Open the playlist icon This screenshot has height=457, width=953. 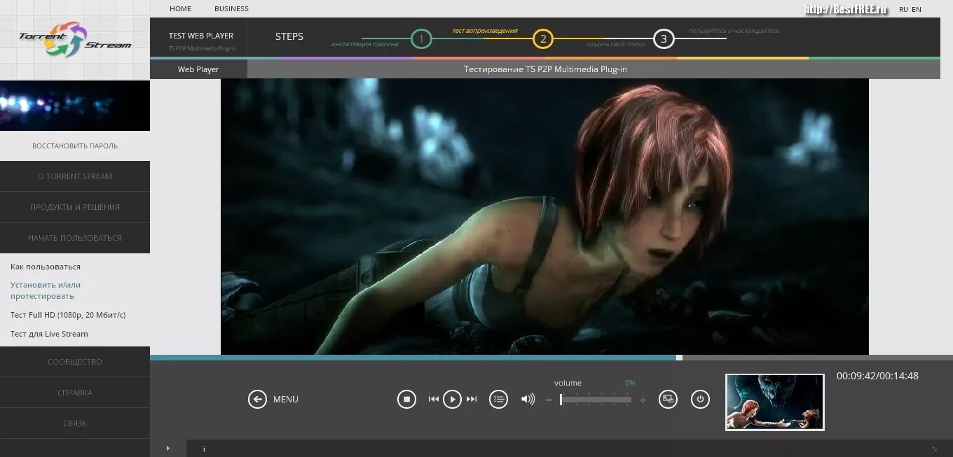(x=498, y=399)
